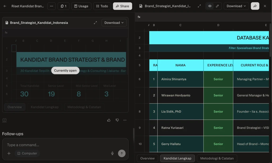Expand the left spreadsheet preview fullscreen
Screen dimensions: 272x163
[95, 23]
